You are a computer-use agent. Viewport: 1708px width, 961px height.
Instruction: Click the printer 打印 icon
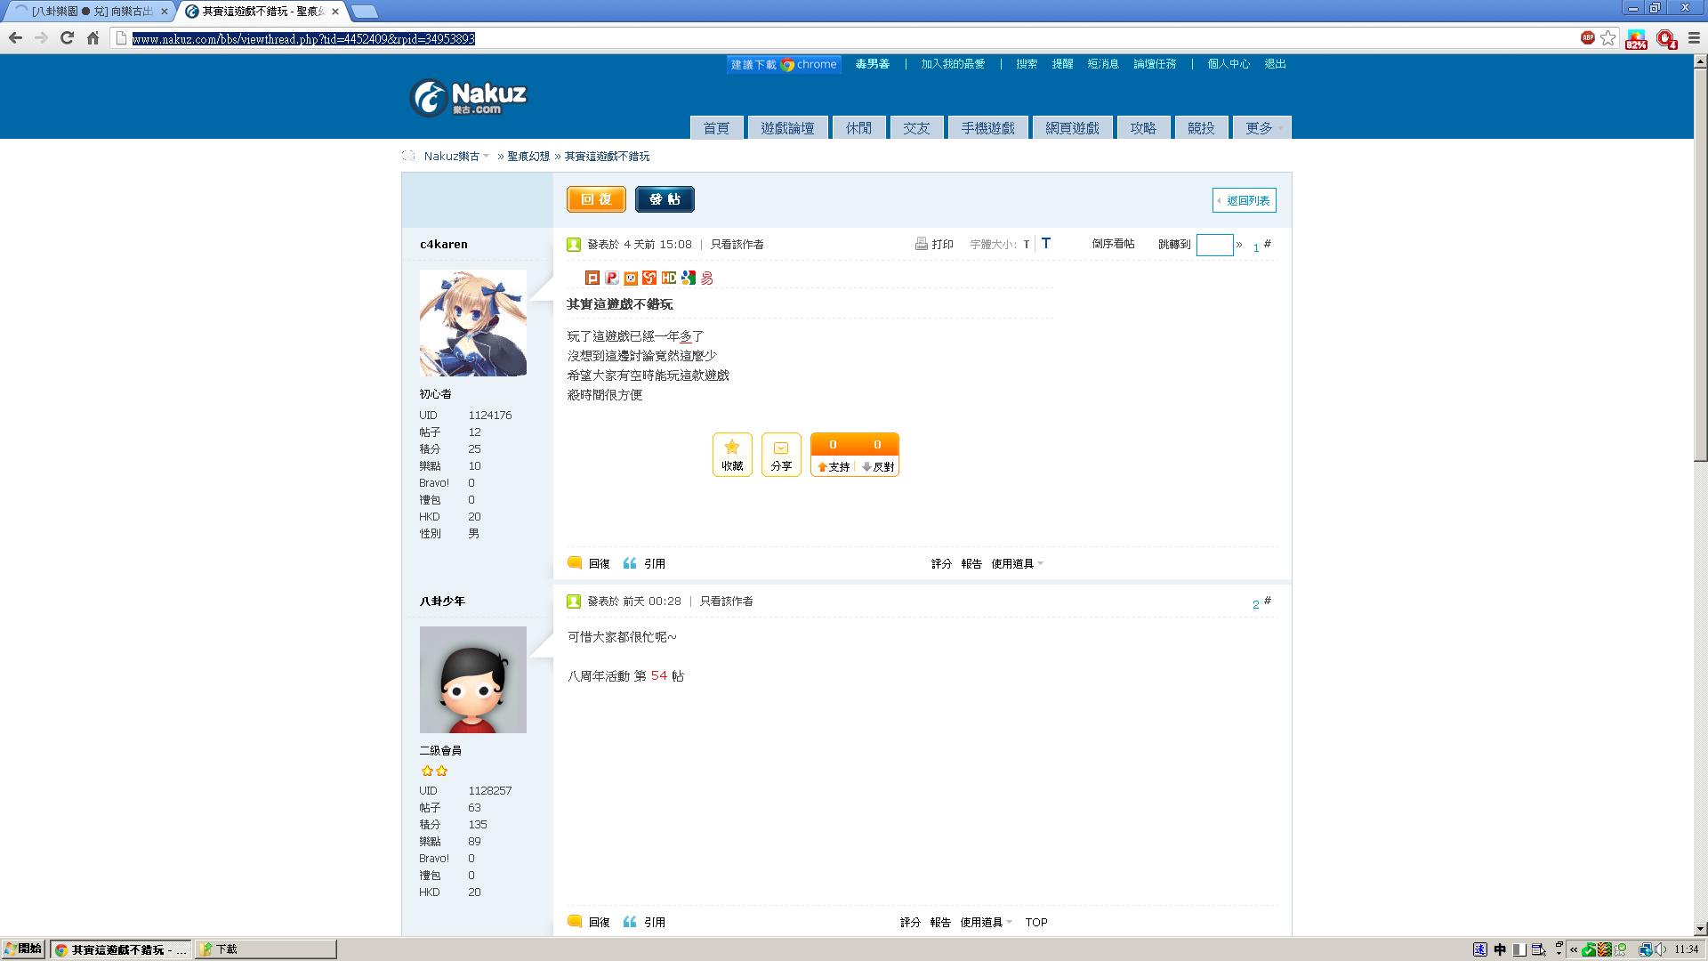point(922,244)
